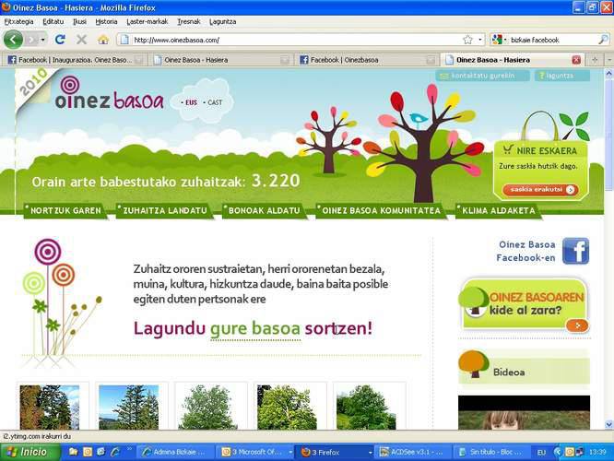The image size is (614, 461).
Task: Click kontaktatu gurekin link
Action: [482, 76]
